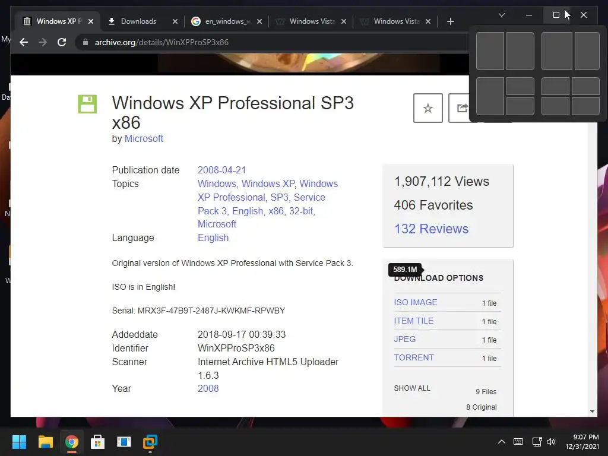This screenshot has height=456, width=608.
Task: Click the touch keyboard tray icon
Action: click(518, 442)
